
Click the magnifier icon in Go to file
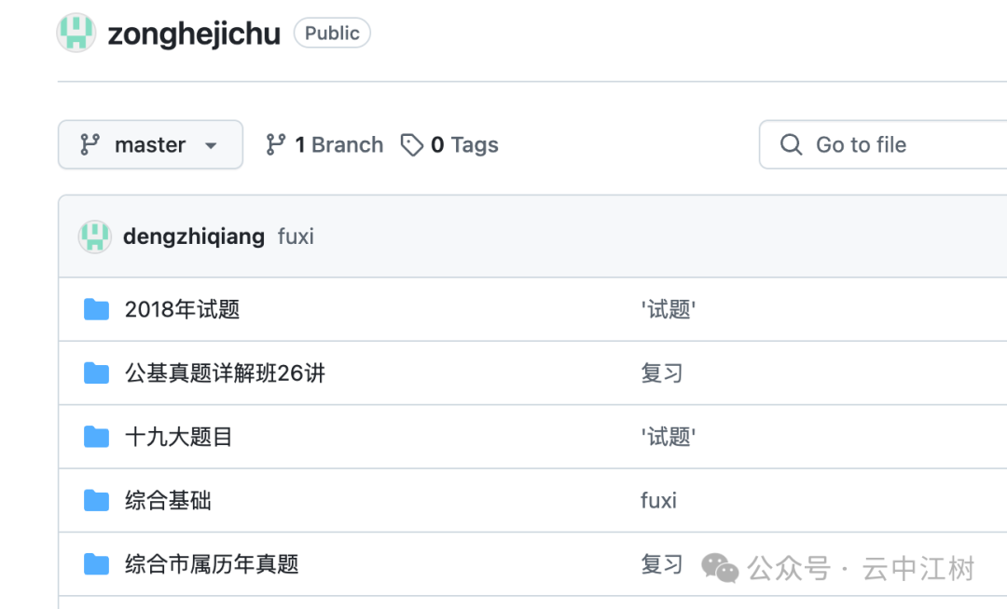(x=792, y=145)
